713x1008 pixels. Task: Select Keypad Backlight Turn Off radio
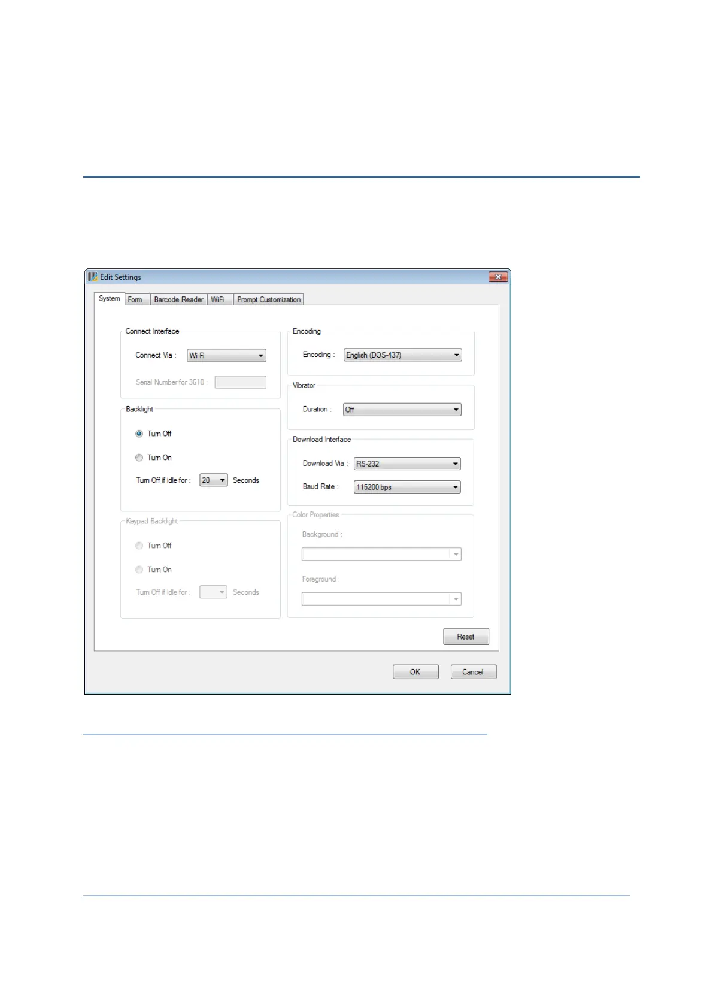point(139,546)
